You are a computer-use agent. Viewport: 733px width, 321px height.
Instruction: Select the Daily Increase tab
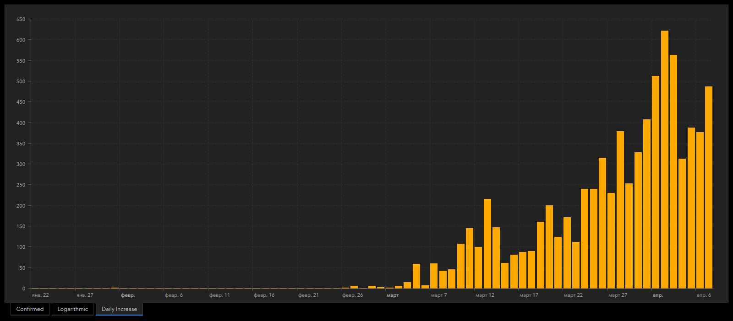pos(119,309)
